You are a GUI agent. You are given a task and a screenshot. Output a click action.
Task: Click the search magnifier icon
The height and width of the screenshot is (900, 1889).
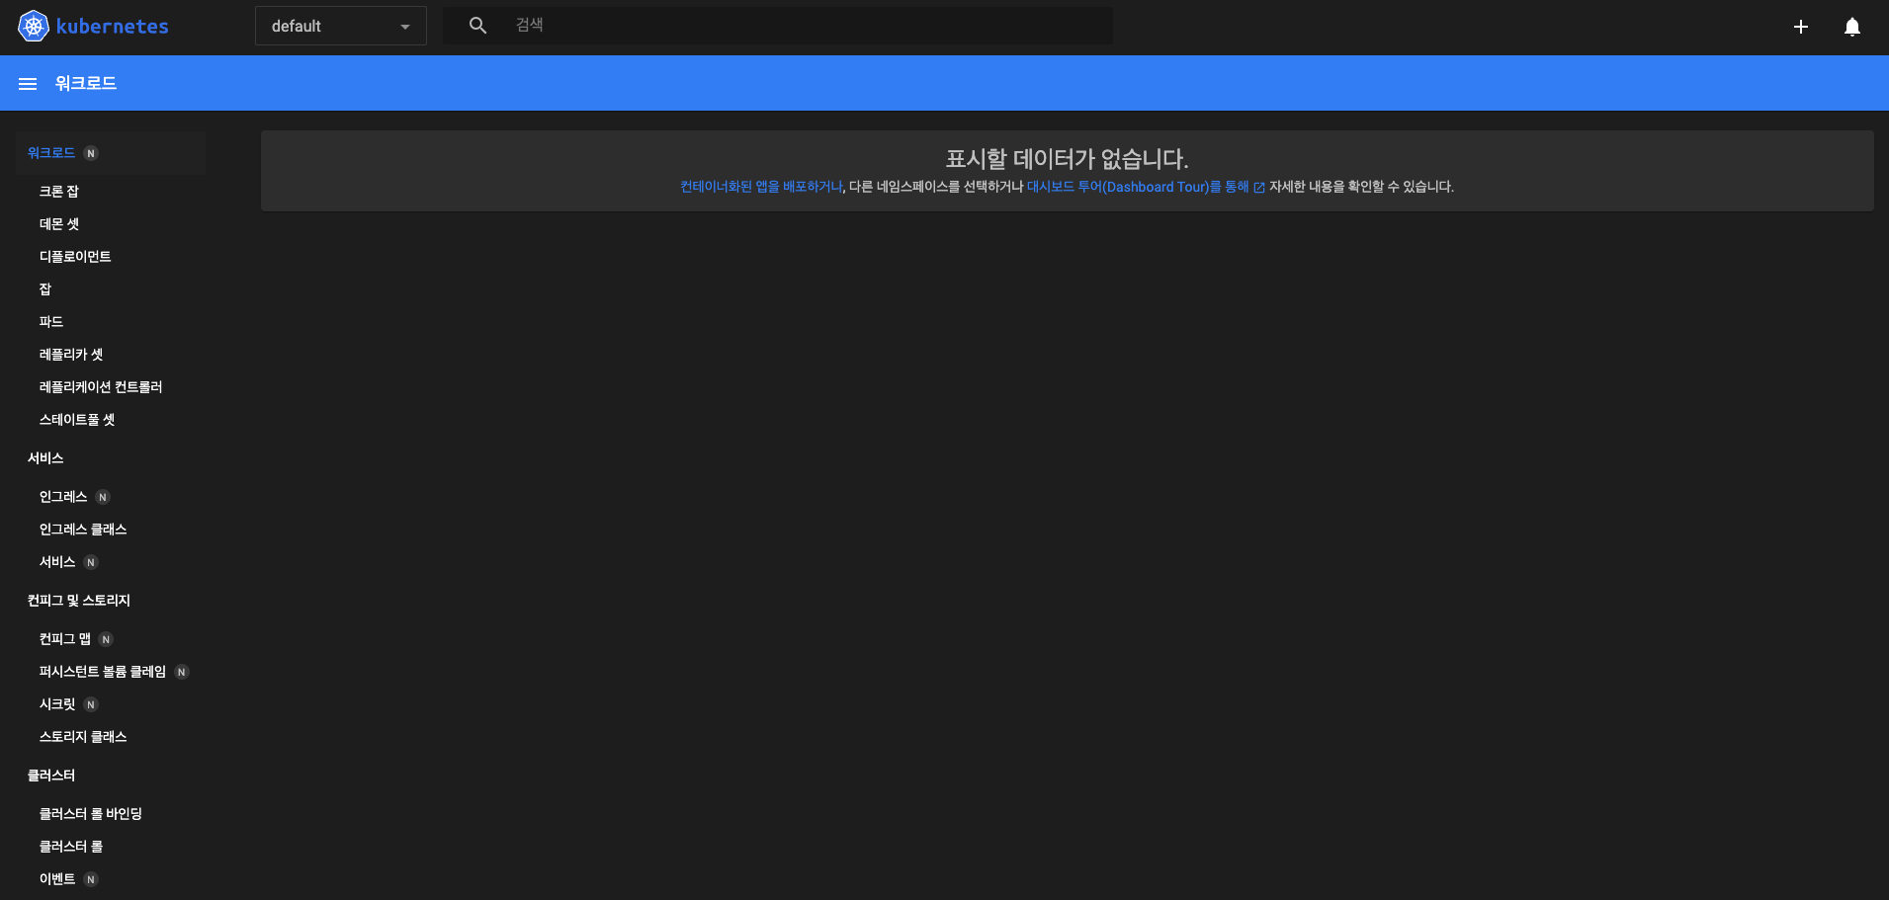click(x=477, y=26)
